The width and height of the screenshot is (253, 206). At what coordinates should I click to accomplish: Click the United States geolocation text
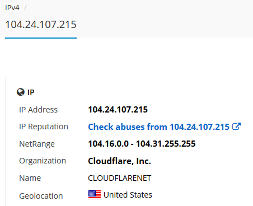pyautogui.click(x=128, y=195)
